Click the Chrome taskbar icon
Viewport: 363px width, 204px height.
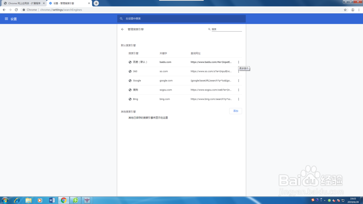coord(64,200)
